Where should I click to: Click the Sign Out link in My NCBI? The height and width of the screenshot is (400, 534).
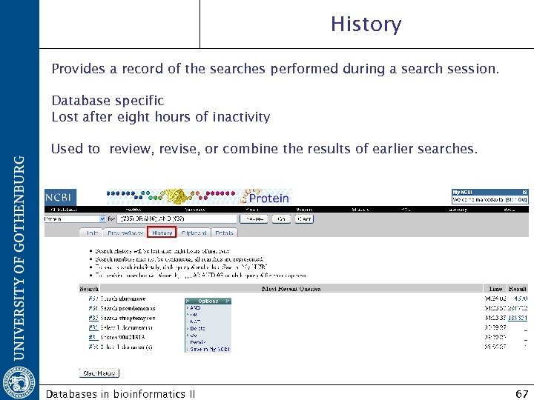coord(516,200)
